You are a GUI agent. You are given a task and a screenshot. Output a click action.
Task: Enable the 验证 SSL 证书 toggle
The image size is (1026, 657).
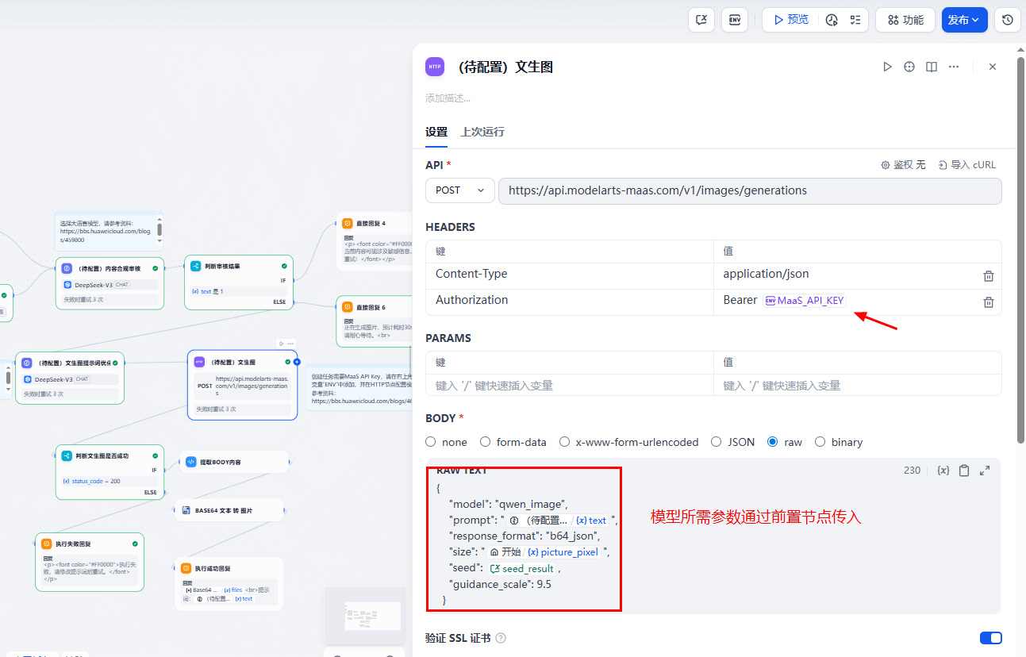(x=990, y=637)
